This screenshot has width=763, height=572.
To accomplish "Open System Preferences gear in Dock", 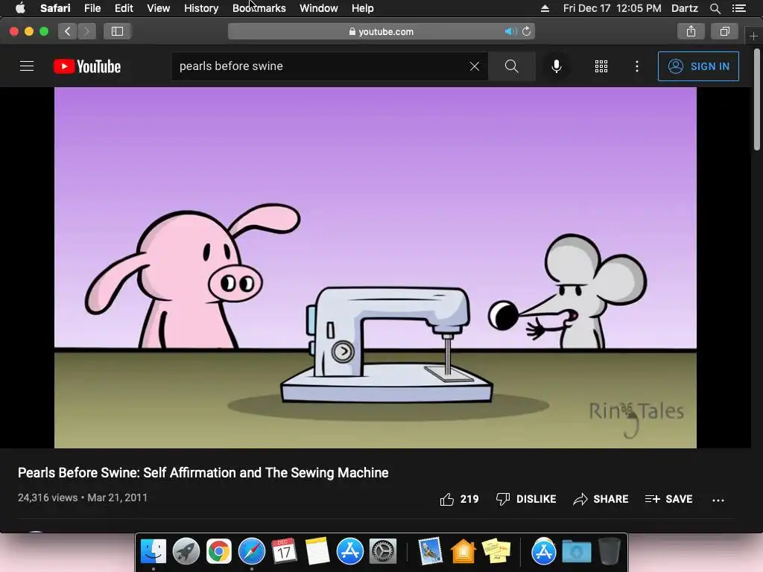I will (383, 552).
